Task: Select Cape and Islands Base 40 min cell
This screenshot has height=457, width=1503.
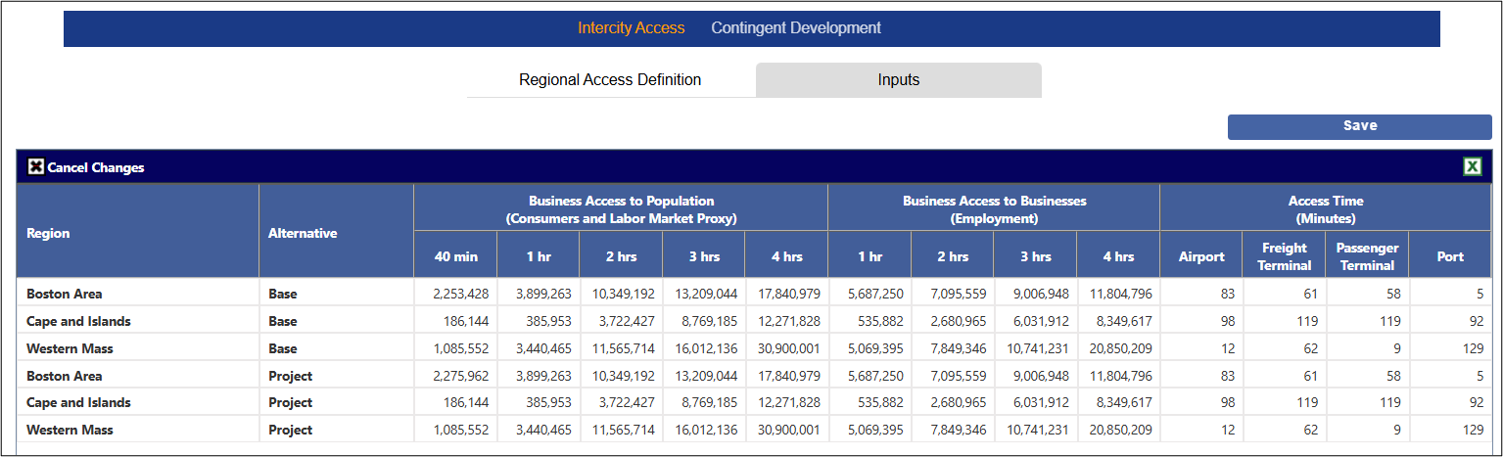Action: (454, 321)
